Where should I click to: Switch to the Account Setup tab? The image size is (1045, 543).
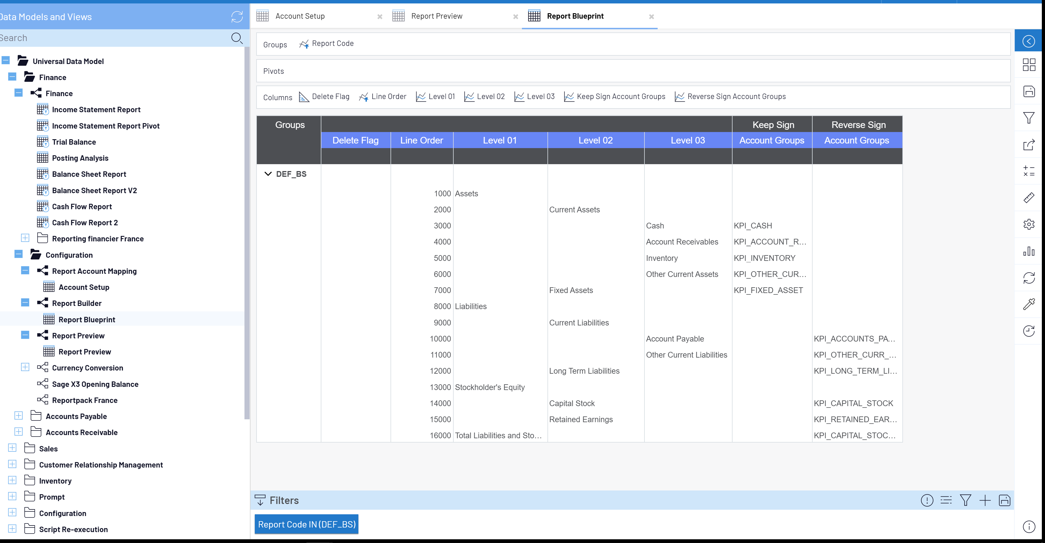(x=300, y=16)
